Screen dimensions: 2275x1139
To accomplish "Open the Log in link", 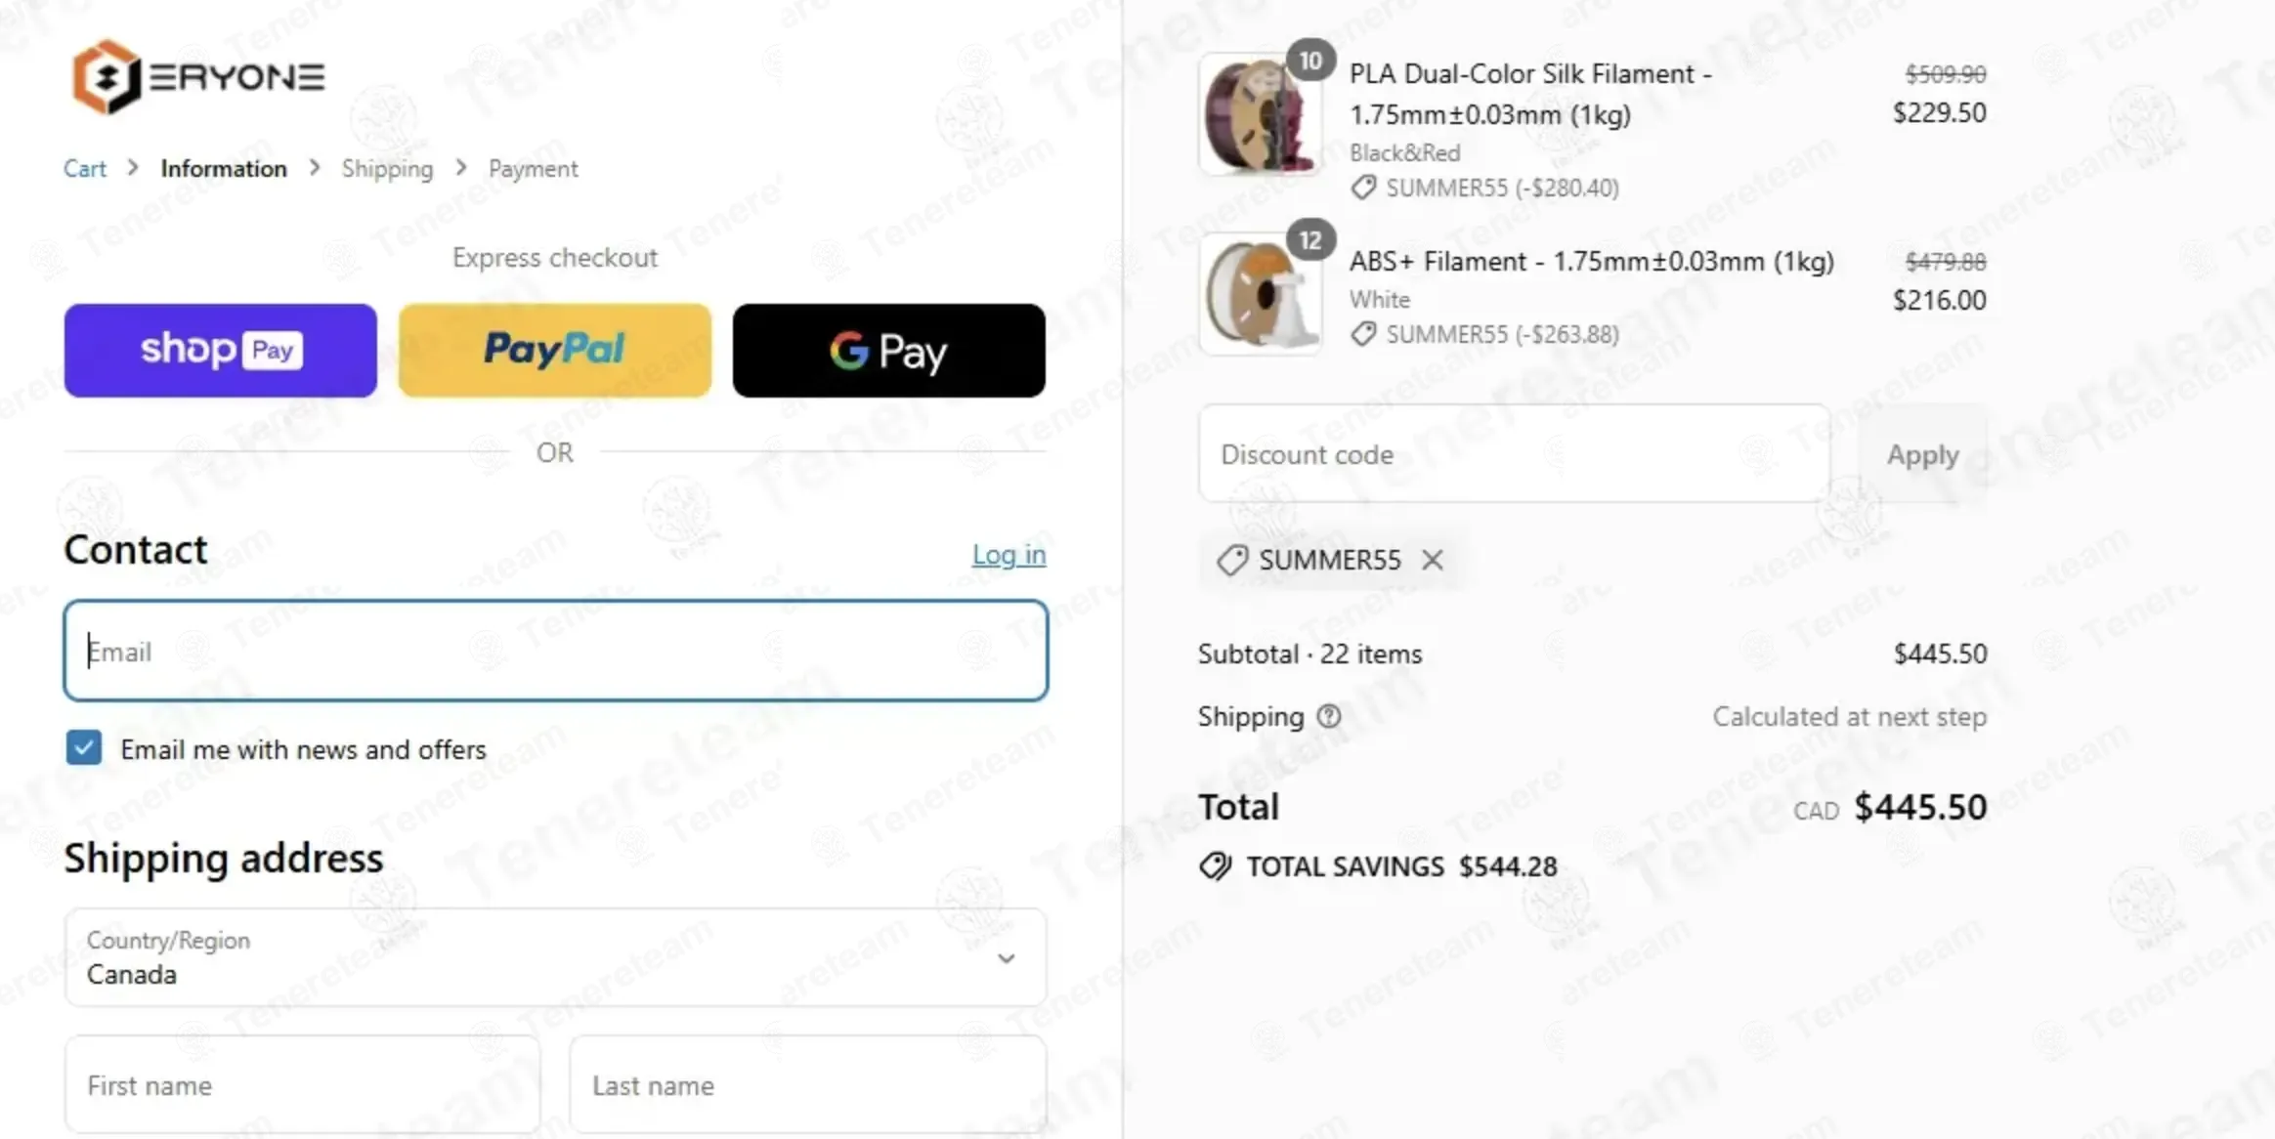I will (x=1009, y=555).
